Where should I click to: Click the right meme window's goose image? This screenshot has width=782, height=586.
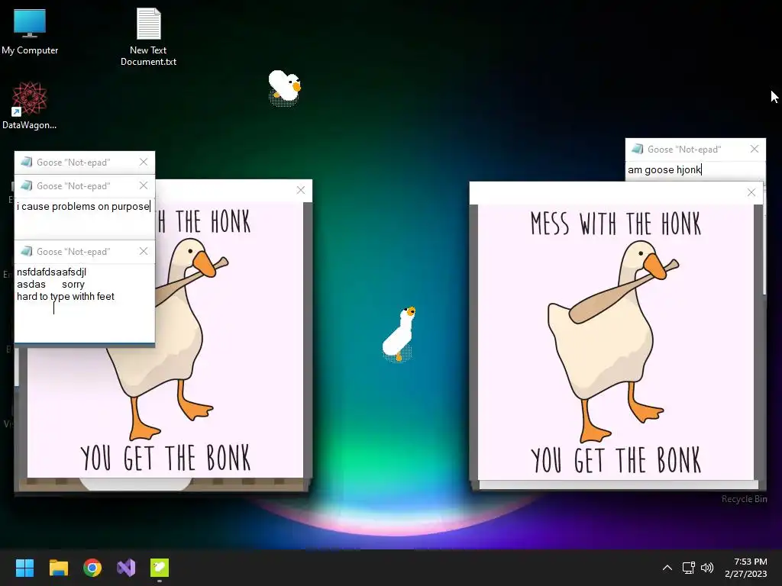click(x=616, y=342)
